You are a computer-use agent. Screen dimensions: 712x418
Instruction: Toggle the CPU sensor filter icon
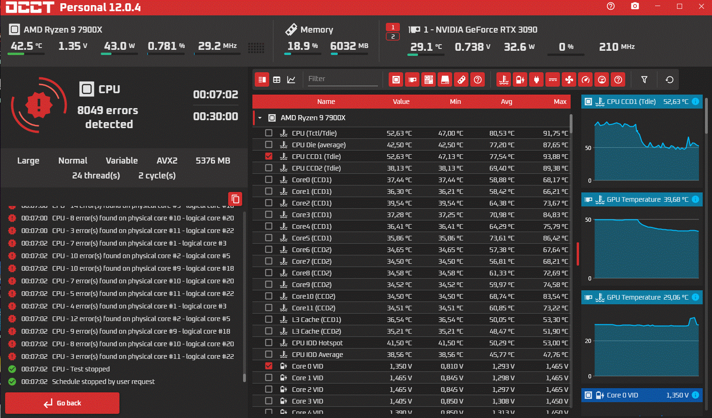coord(396,80)
